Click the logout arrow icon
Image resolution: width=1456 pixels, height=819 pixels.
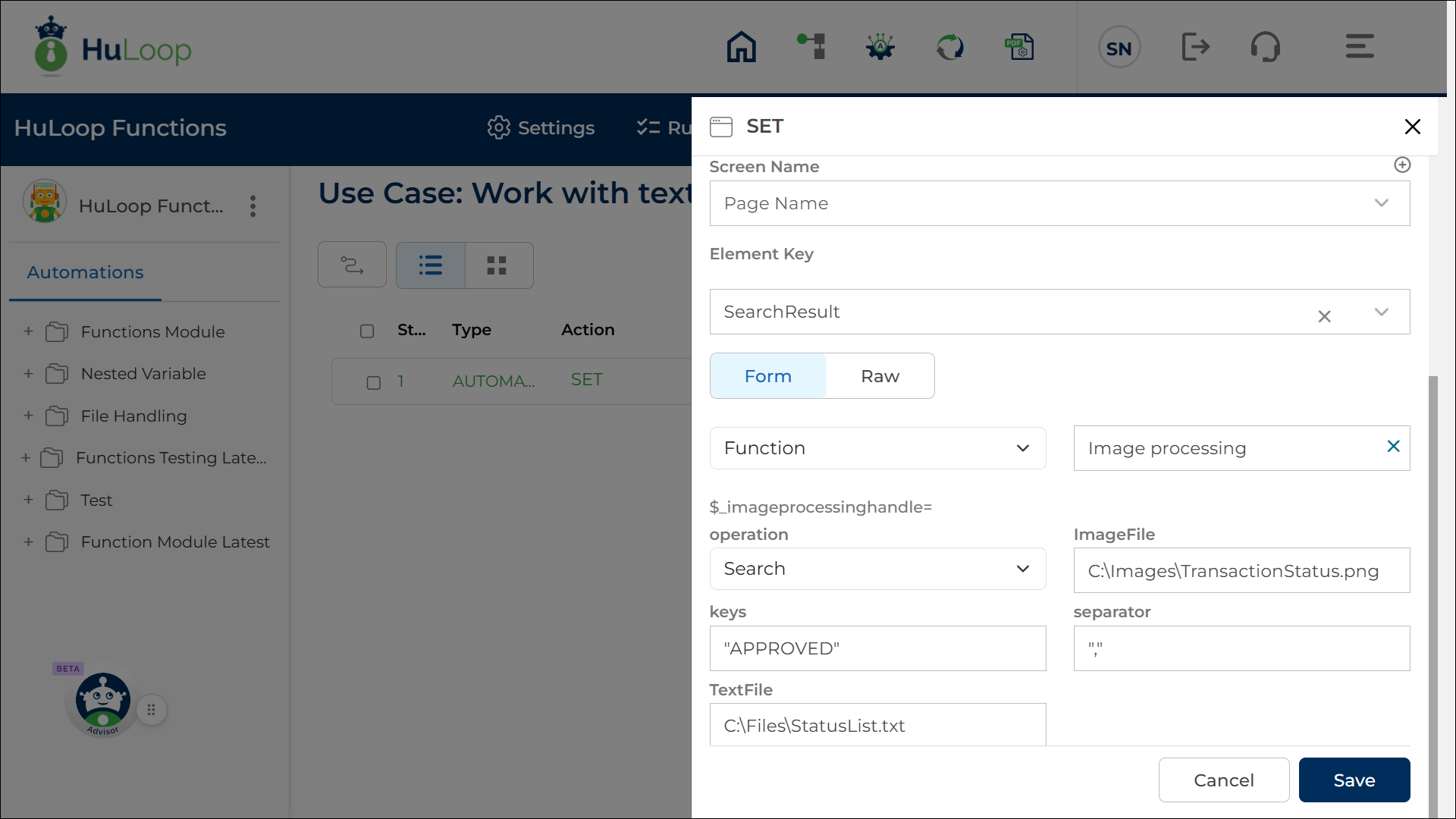point(1195,47)
